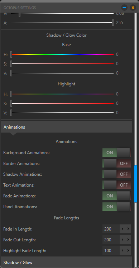Click the Fade In Length value field
The height and width of the screenshot is (268, 139).
[x=111, y=229]
